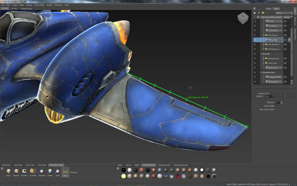The image size is (297, 186).
Task: Collapse the Specular channel group
Action: 261,54
